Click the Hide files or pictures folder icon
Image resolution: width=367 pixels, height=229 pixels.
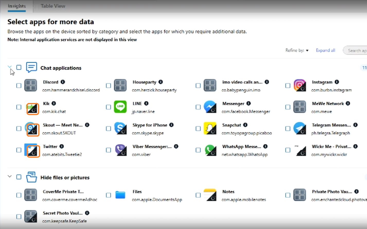point(31,177)
